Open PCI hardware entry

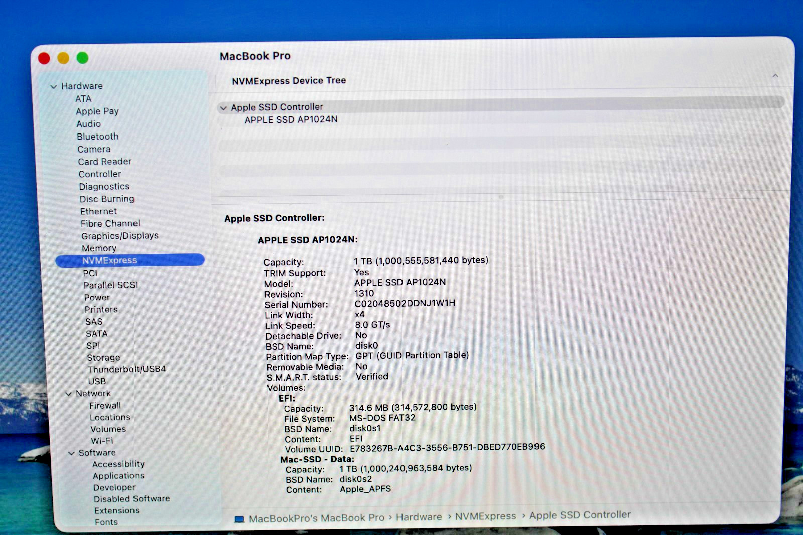click(90, 273)
